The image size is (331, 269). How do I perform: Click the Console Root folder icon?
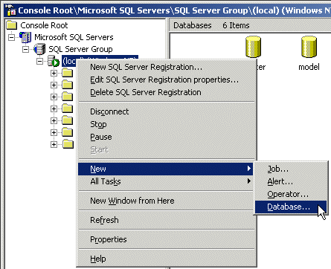12,25
